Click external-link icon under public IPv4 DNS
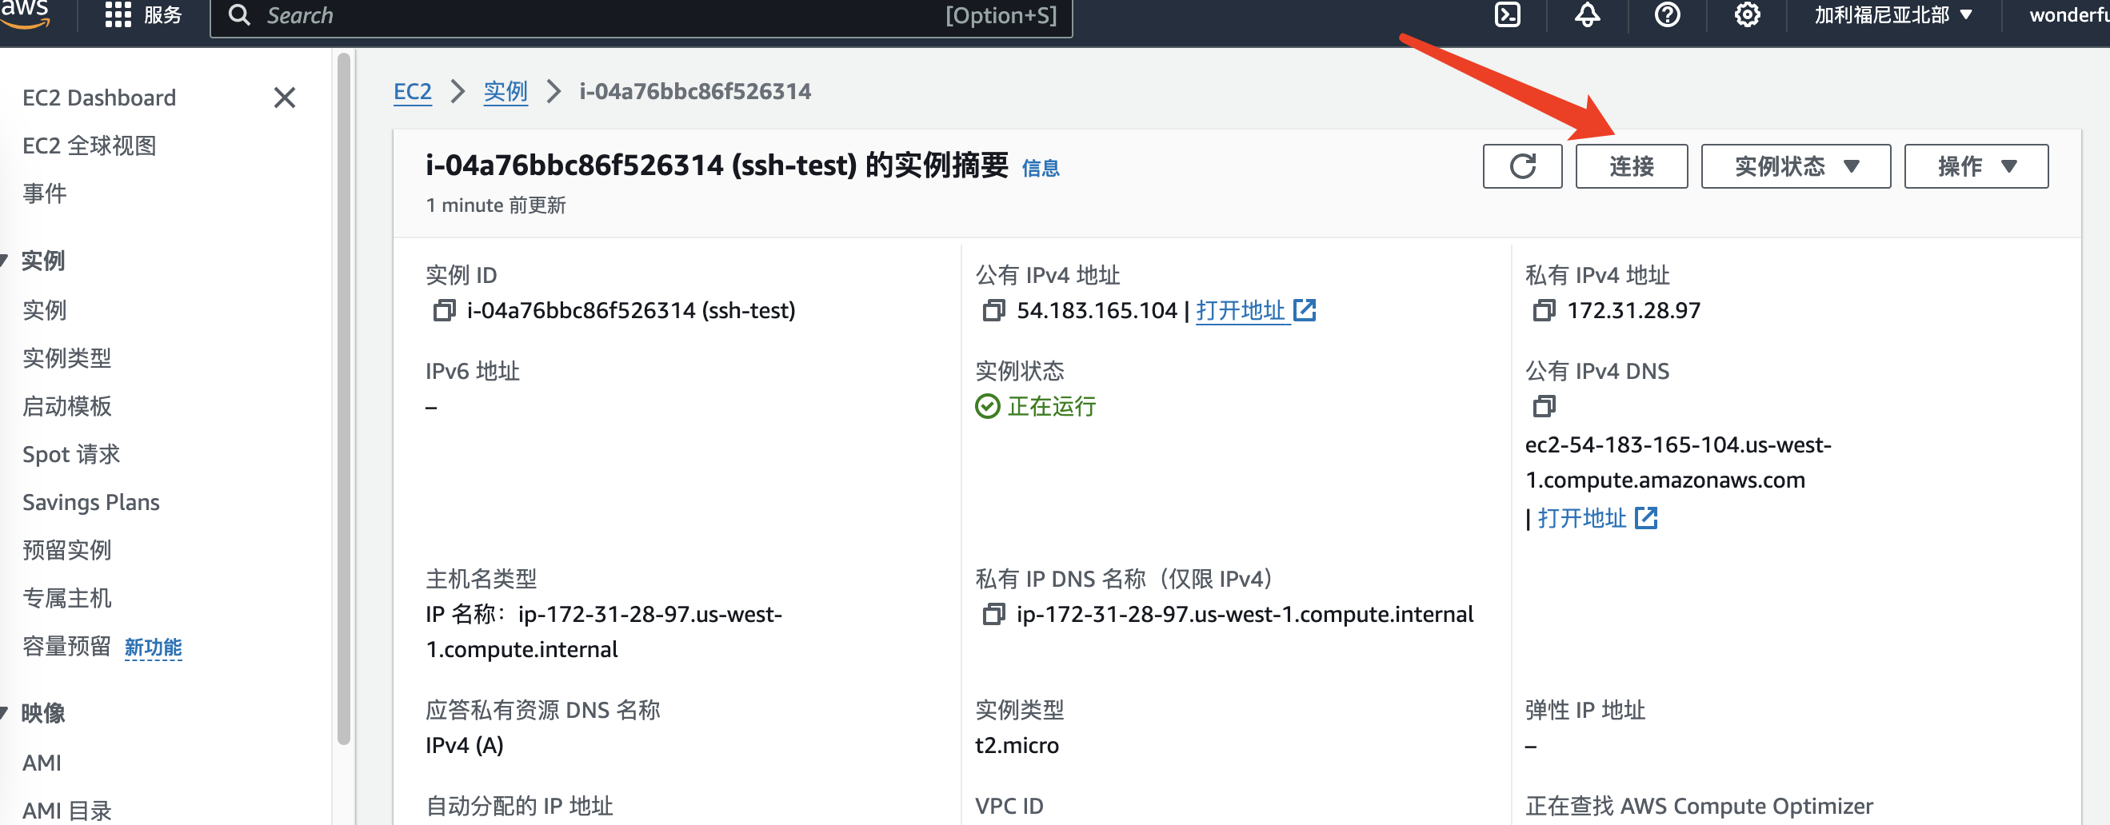This screenshot has height=825, width=2110. 1645,518
